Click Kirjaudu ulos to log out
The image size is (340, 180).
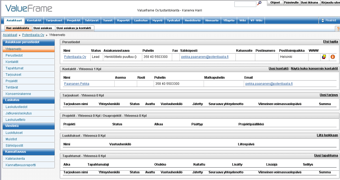pyautogui.click(x=330, y=3)
